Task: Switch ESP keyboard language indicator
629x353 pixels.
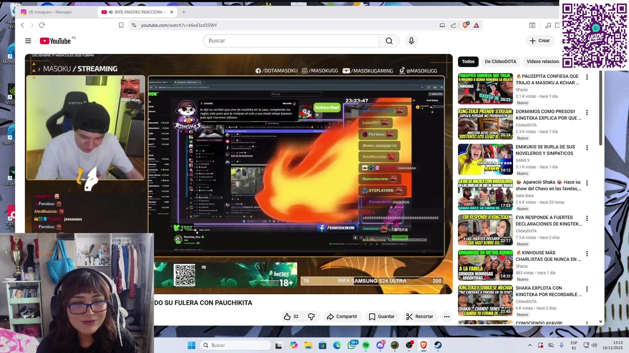Action: point(574,345)
